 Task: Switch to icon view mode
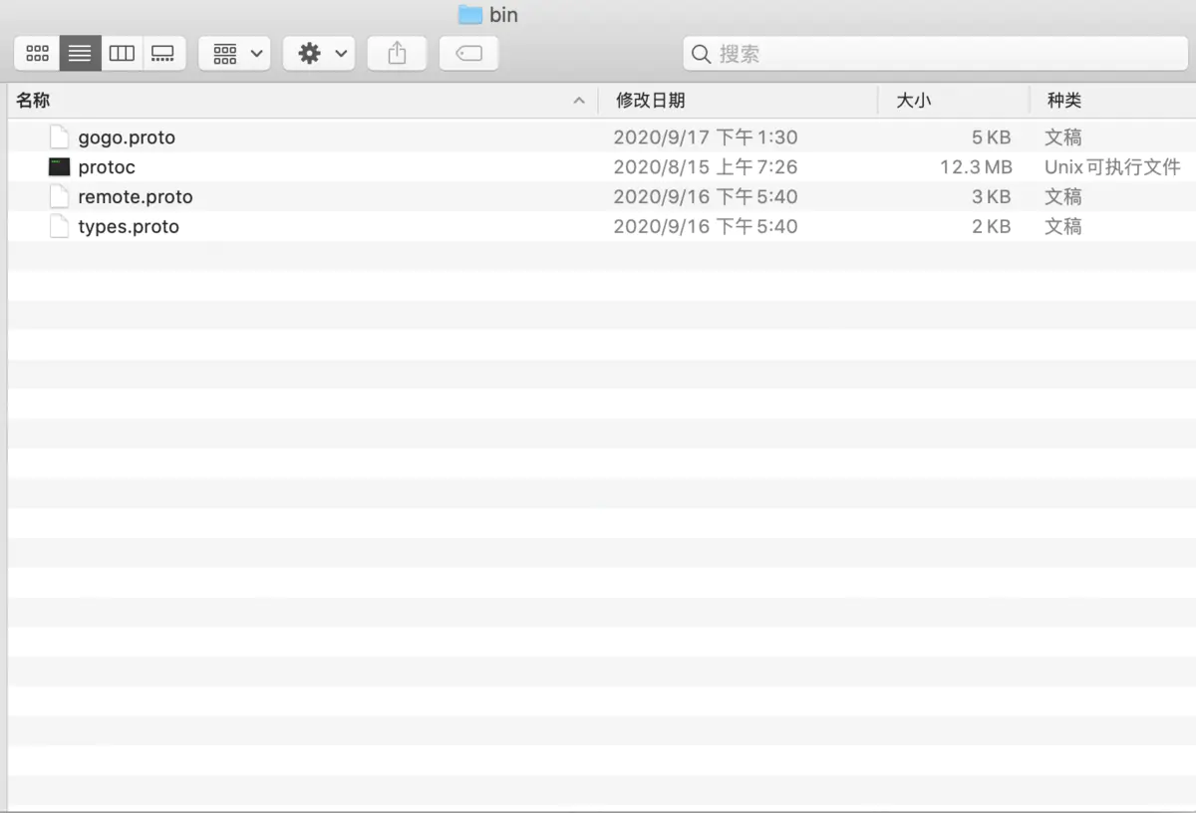[37, 53]
